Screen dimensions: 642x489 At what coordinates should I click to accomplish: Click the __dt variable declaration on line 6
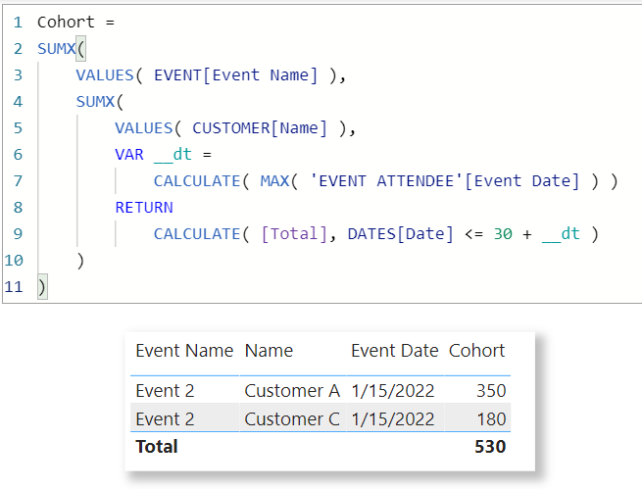tap(173, 155)
